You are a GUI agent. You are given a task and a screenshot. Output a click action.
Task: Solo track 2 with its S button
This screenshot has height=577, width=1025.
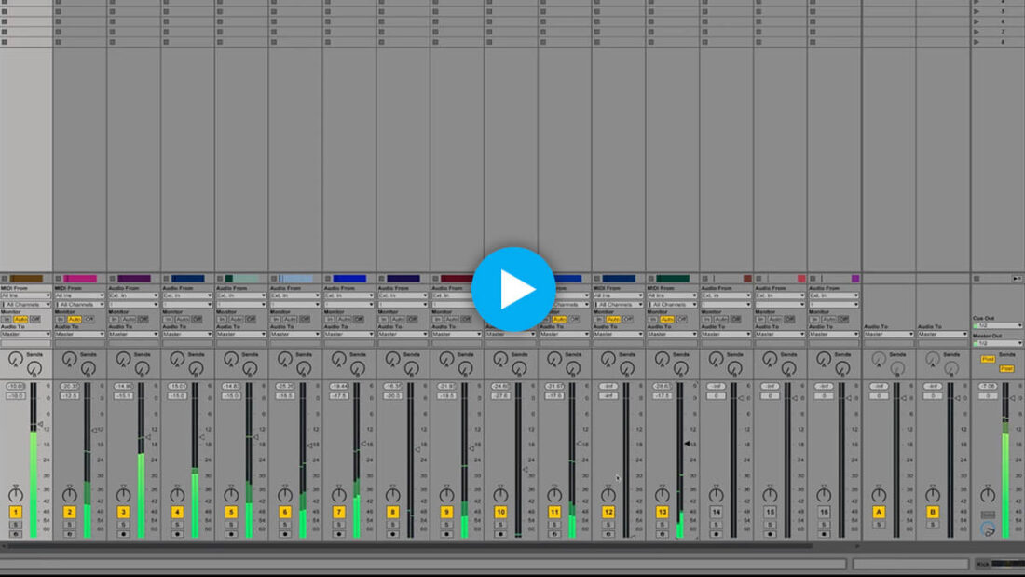coord(69,525)
